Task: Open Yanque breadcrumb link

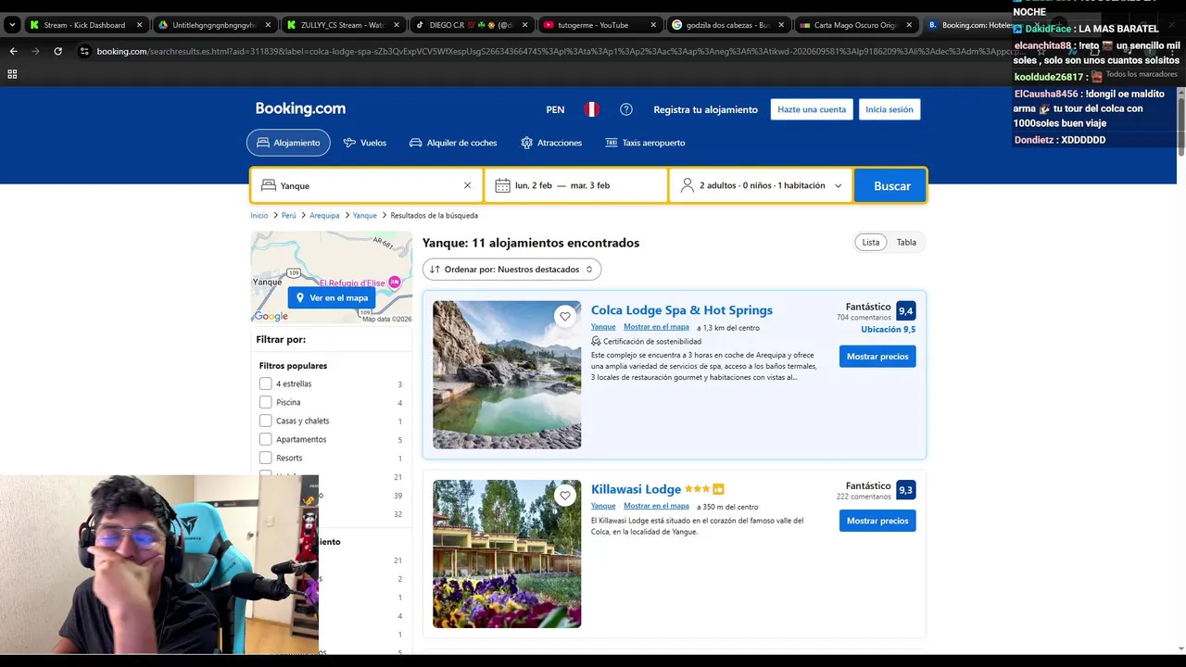Action: [x=365, y=215]
